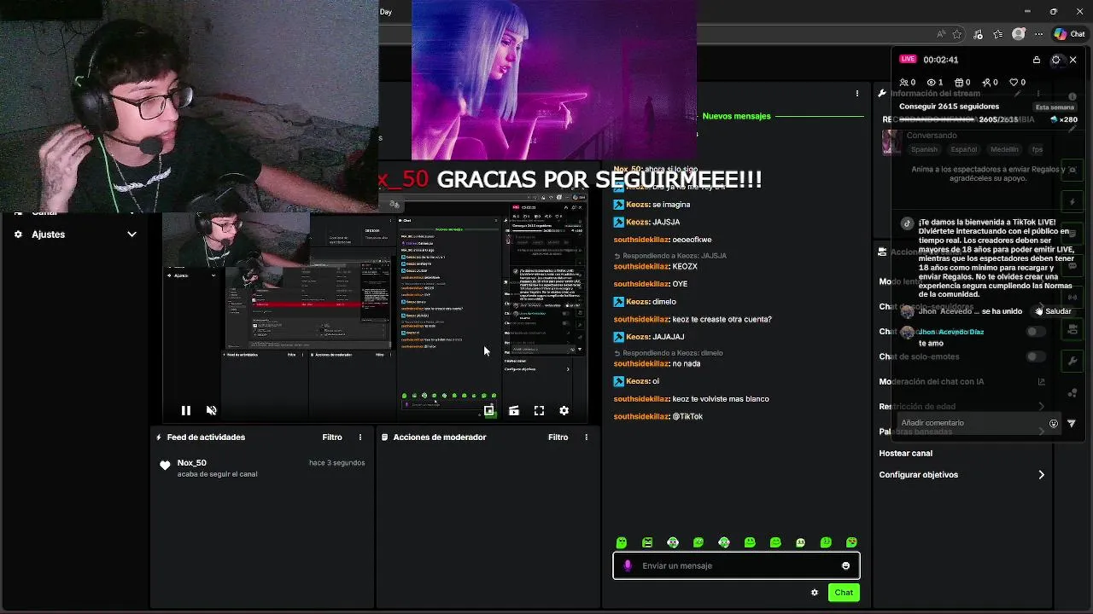Click the wrench quick action in right sidebar
This screenshot has width=1093, height=614.
coord(1073,361)
